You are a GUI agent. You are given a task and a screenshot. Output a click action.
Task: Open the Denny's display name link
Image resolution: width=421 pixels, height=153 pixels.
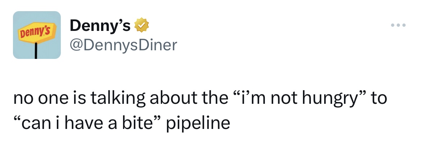point(100,25)
